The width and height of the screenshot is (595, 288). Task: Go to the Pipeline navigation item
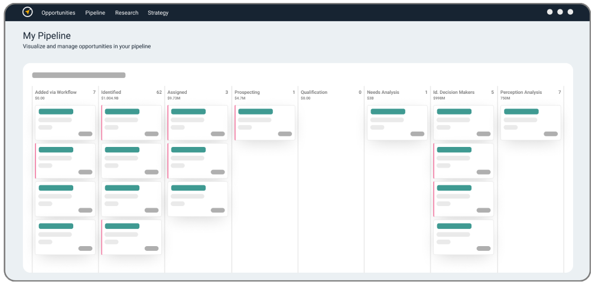[95, 12]
